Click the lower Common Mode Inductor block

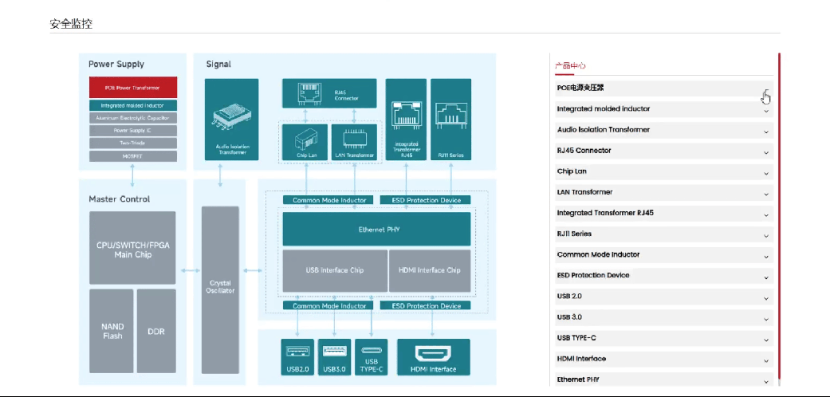pos(328,306)
